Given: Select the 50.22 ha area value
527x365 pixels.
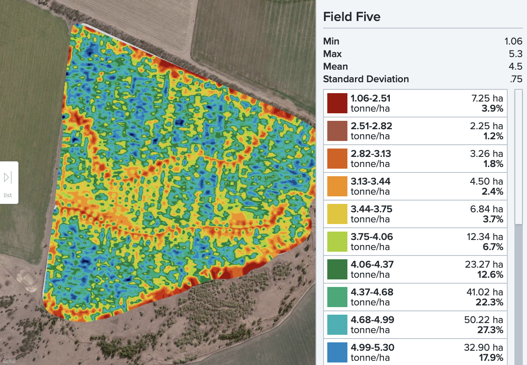Looking at the screenshot, I should pyautogui.click(x=485, y=320).
